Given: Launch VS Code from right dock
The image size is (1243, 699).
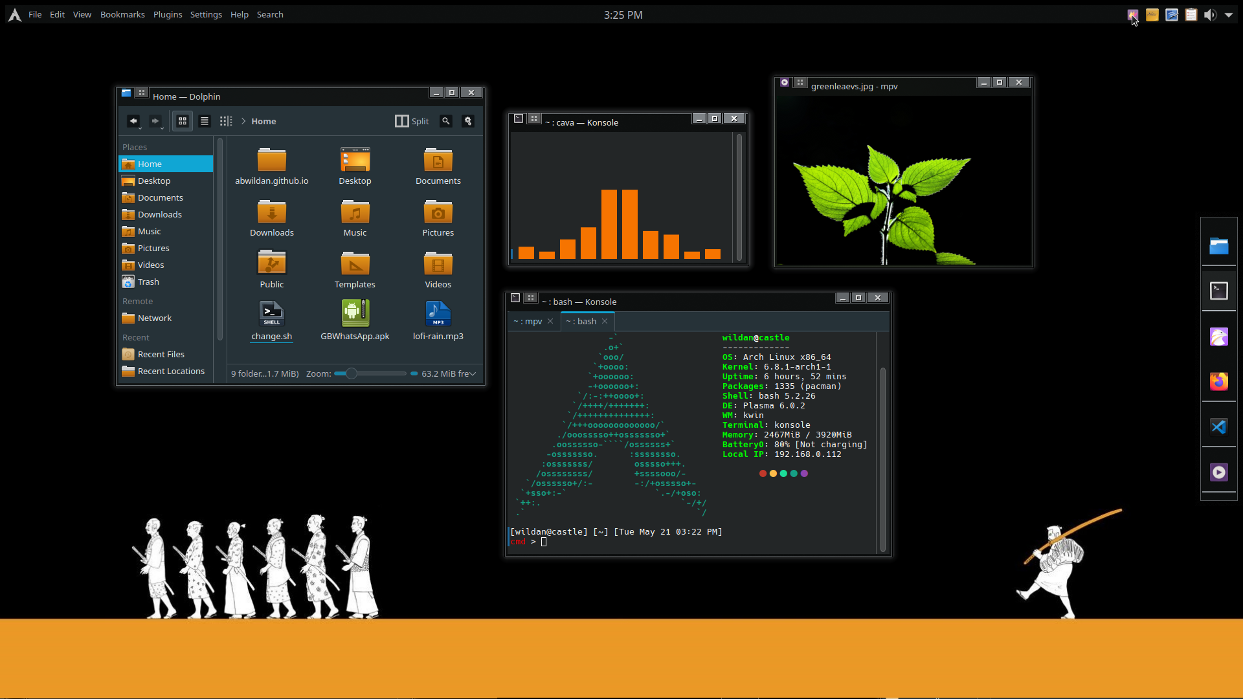Looking at the screenshot, I should [x=1219, y=427].
